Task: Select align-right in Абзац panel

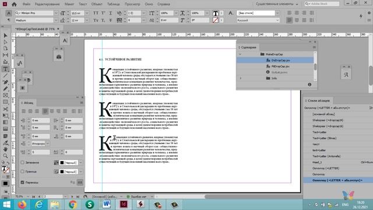Action: (37, 111)
